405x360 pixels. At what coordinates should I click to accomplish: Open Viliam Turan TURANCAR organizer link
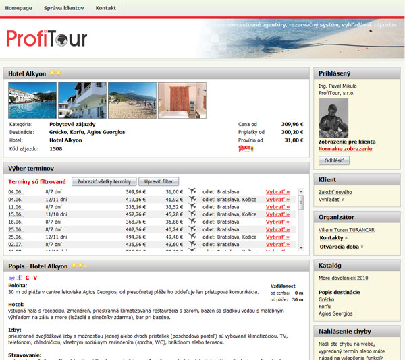pos(346,230)
